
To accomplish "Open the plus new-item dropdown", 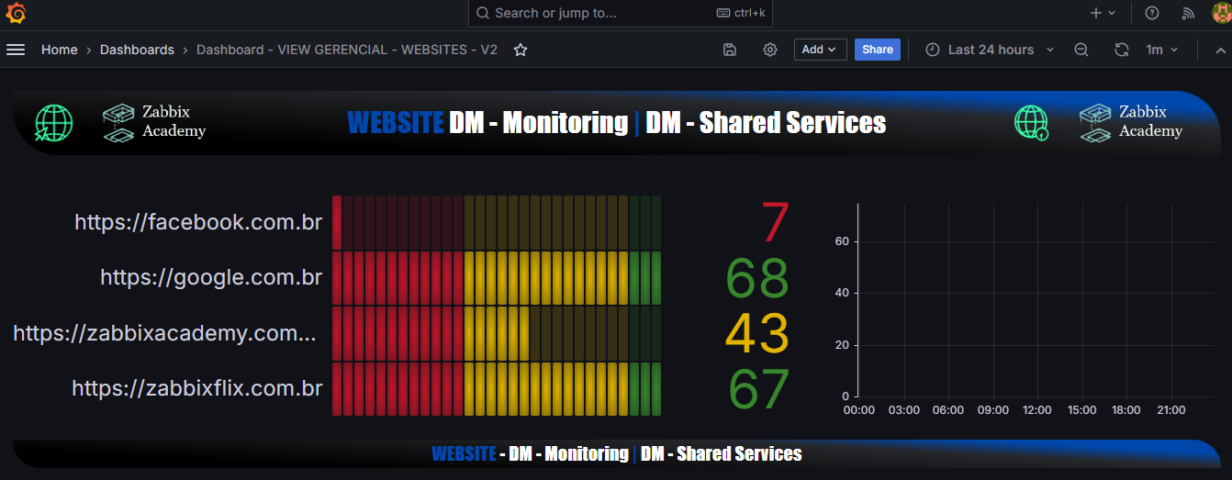I will point(1103,13).
